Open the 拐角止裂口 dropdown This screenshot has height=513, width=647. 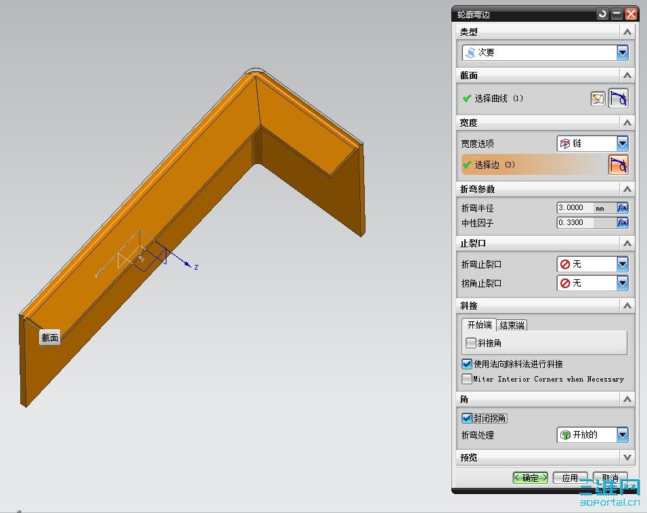pos(592,283)
